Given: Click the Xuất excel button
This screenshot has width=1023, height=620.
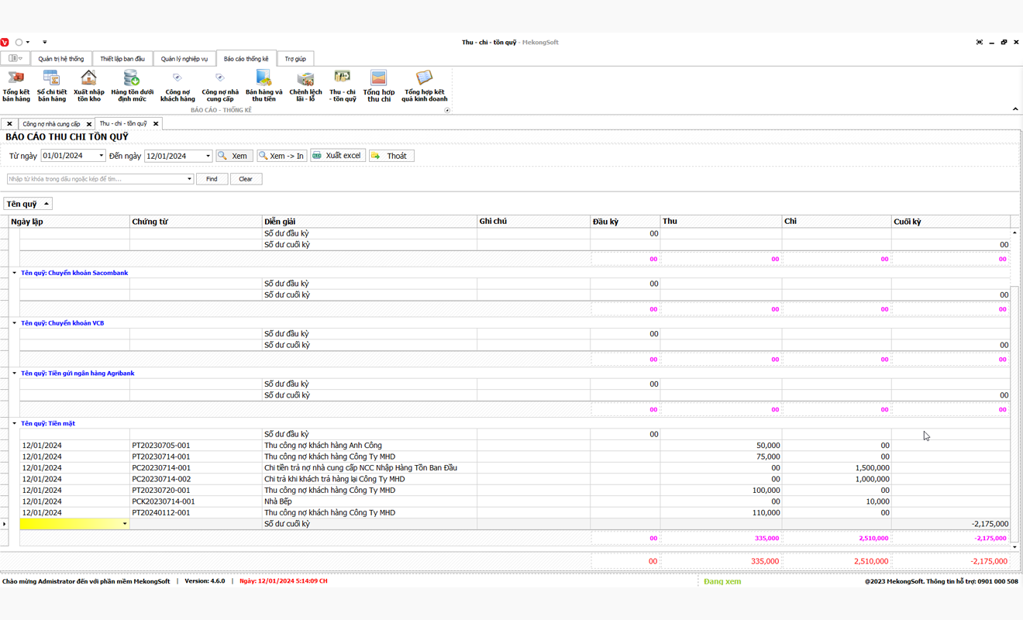Looking at the screenshot, I should click(x=338, y=156).
